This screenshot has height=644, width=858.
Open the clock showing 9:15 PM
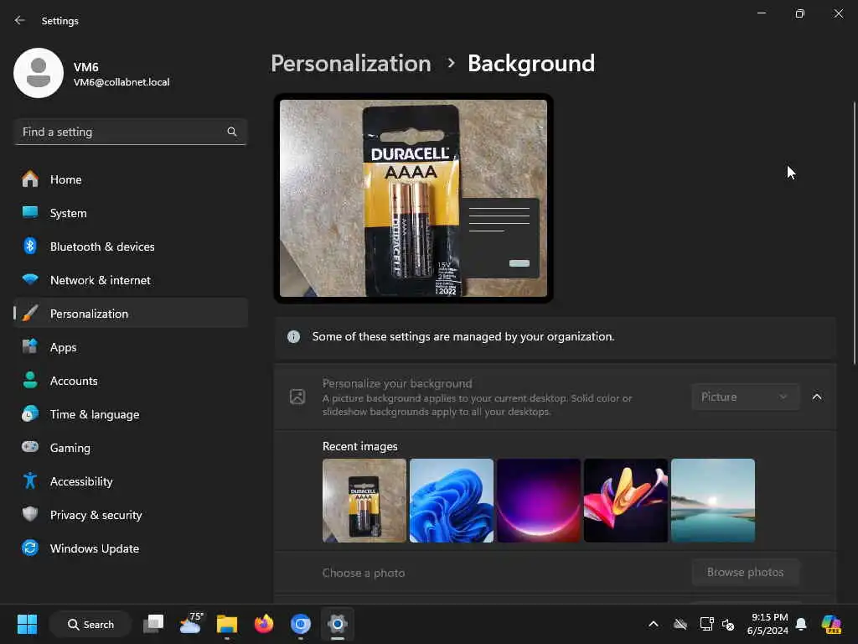(x=768, y=624)
